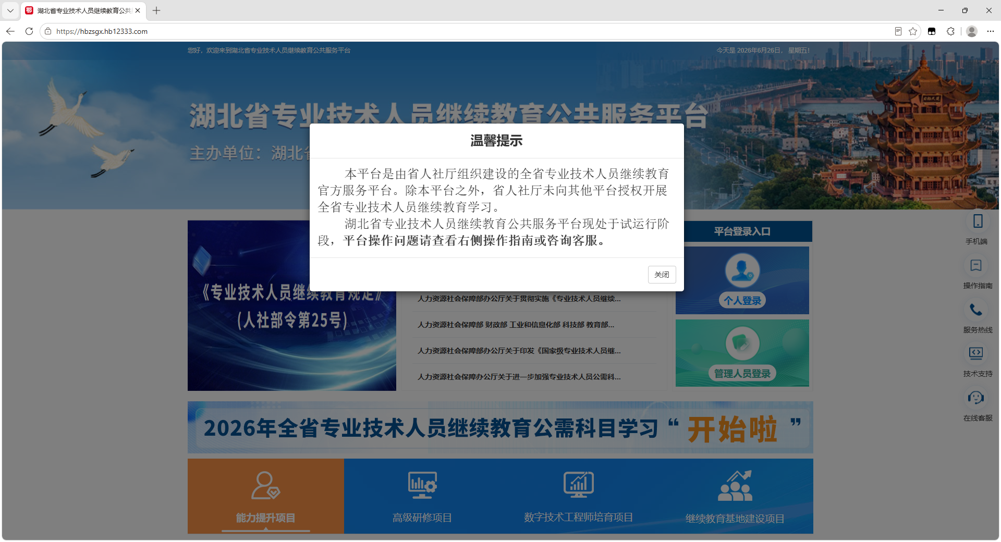The height and width of the screenshot is (542, 1001).
Task: Click the 服务热线 phone icon
Action: pyautogui.click(x=976, y=310)
